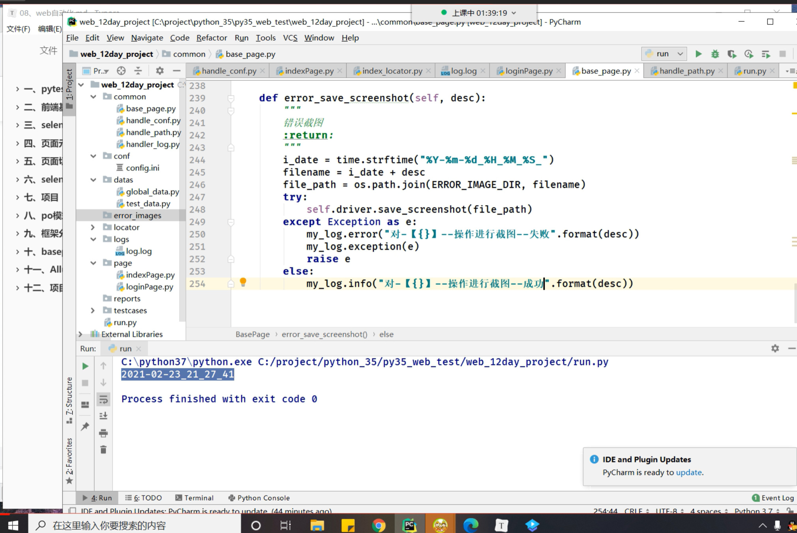Switch to loginPage.py editor tab
This screenshot has width=797, height=533.
(529, 71)
